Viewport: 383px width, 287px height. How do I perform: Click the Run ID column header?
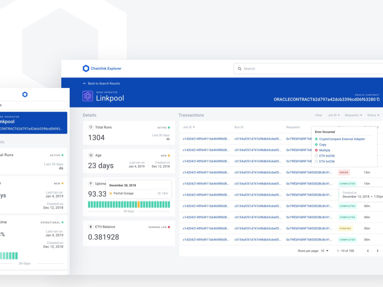(x=239, y=127)
